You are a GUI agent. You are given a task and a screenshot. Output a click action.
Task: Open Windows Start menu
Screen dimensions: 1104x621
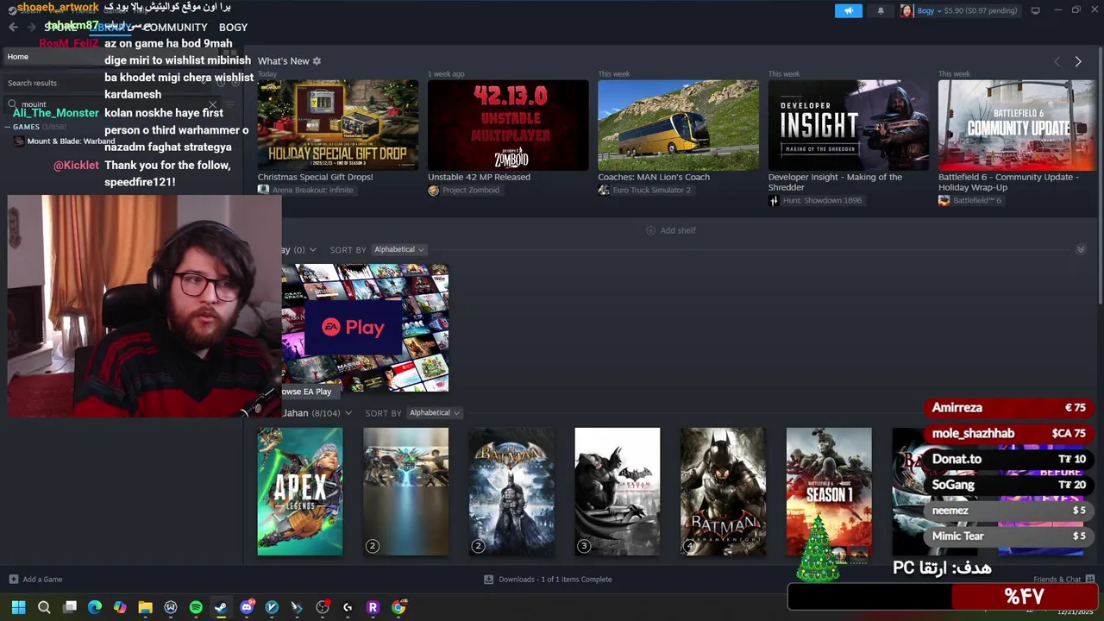[18, 607]
